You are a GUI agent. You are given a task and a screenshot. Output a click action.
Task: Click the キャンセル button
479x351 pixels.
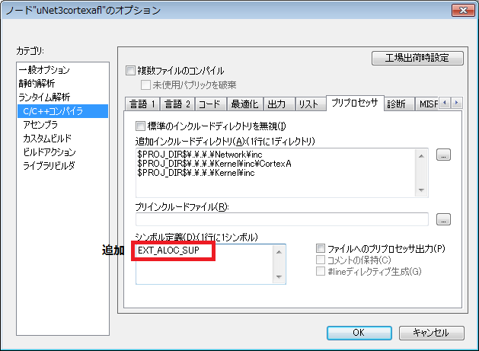(x=433, y=333)
